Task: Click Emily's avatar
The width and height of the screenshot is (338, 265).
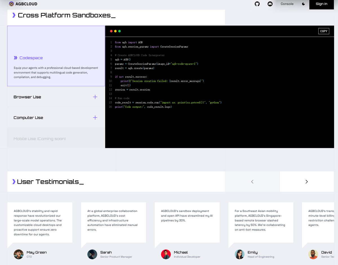Action: tap(239, 254)
